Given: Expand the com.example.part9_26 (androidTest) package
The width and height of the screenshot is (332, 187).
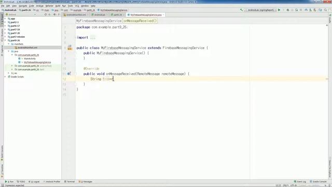Looking at the screenshot, I should click(12, 66).
